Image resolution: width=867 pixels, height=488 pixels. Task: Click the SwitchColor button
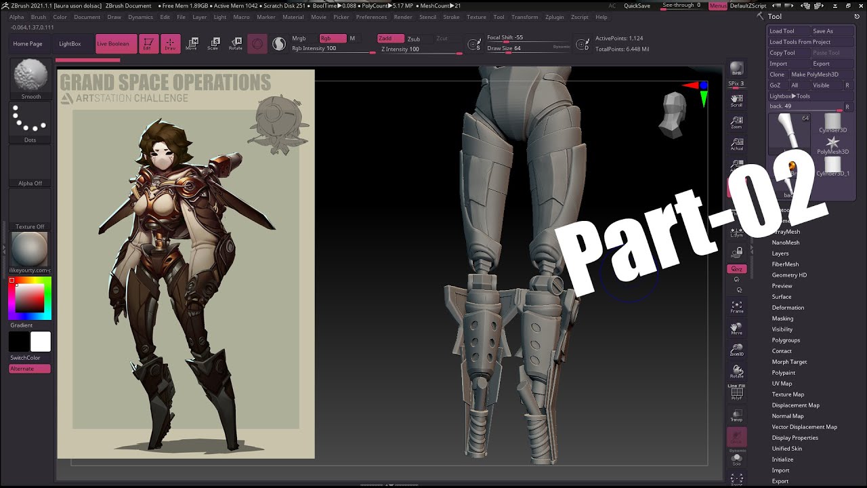[25, 358]
